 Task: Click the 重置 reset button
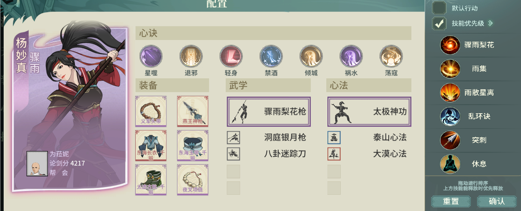[x=451, y=201]
